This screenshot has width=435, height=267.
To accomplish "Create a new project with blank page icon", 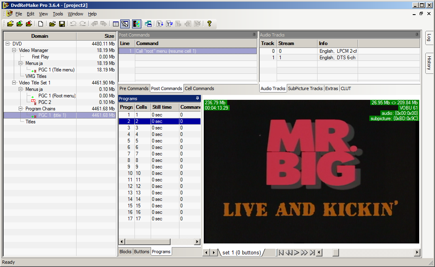I will (41, 24).
